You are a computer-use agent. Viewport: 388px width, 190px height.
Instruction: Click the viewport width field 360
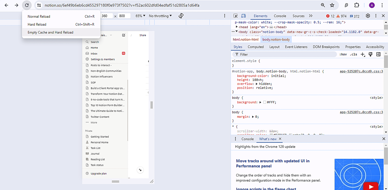pyautogui.click(x=107, y=16)
